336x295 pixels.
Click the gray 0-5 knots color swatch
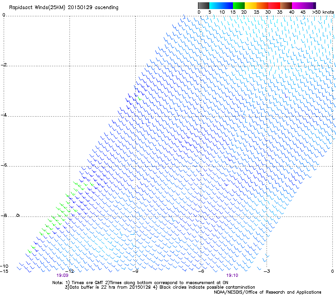point(203,5)
